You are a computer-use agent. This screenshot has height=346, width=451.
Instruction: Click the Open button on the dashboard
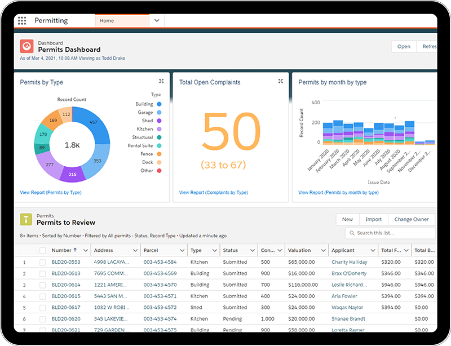(404, 46)
